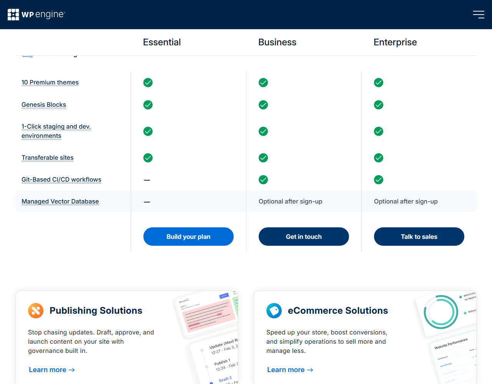This screenshot has width=492, height=384.
Task: Open the 10 Premium themes tooltip link
Action: [50, 83]
